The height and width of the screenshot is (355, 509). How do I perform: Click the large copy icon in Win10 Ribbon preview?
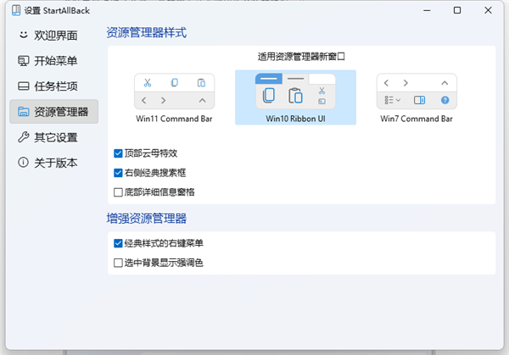click(268, 96)
